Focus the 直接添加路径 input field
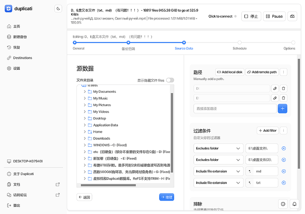This screenshot has width=305, height=214. click(x=235, y=109)
